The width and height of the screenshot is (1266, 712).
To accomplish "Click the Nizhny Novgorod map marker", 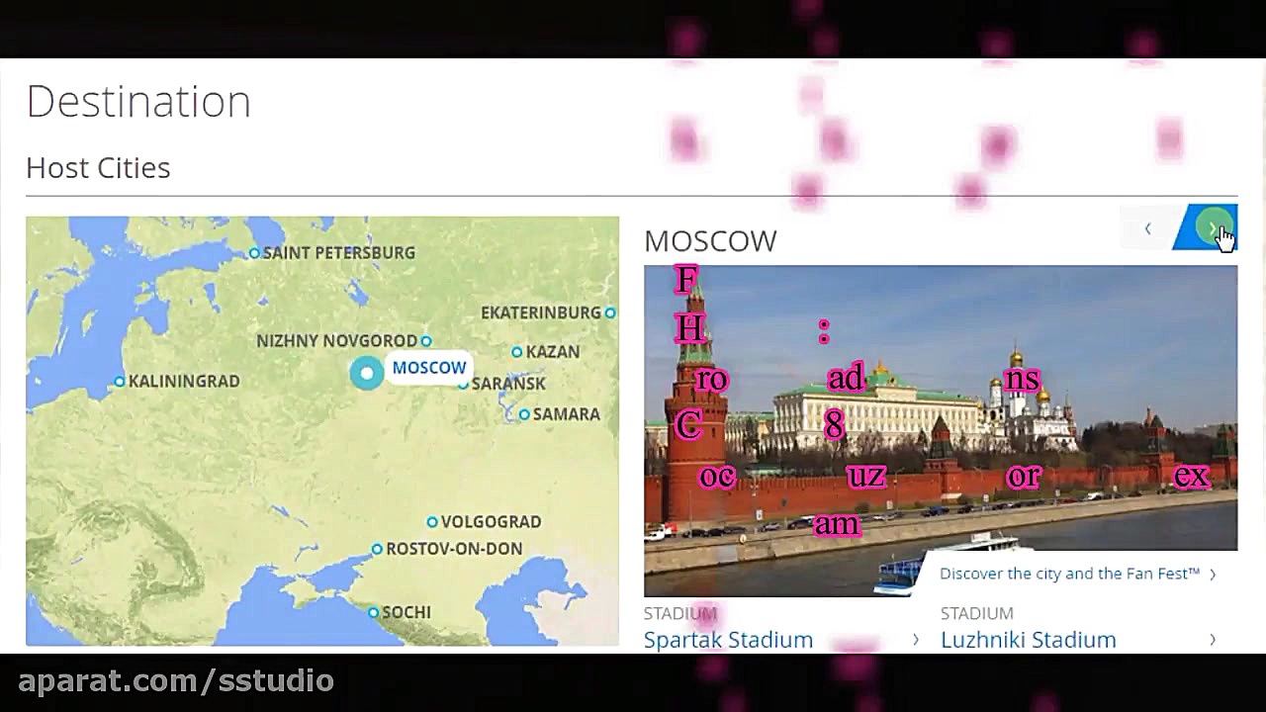I will pos(426,341).
